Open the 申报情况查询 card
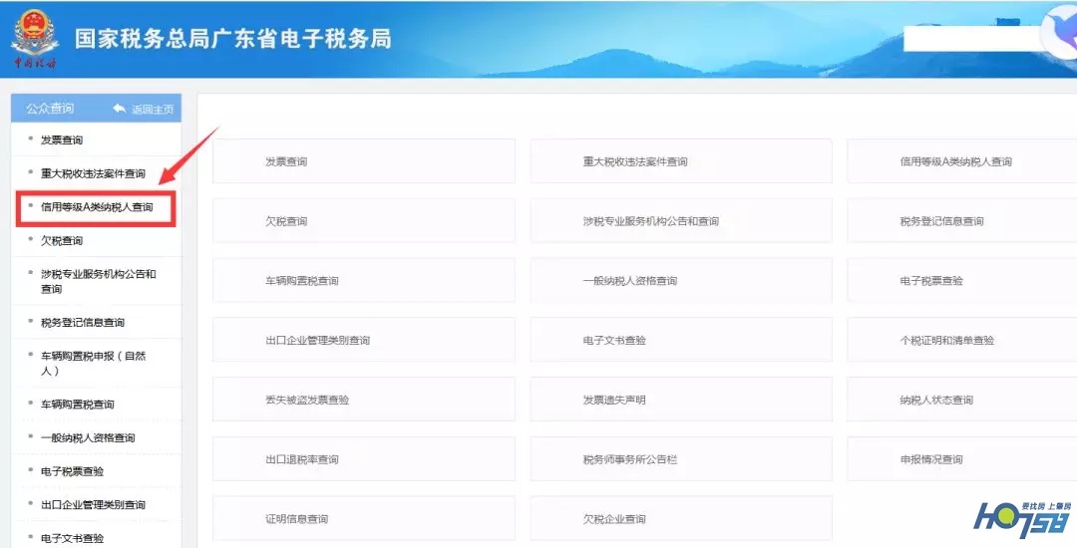 (x=961, y=459)
